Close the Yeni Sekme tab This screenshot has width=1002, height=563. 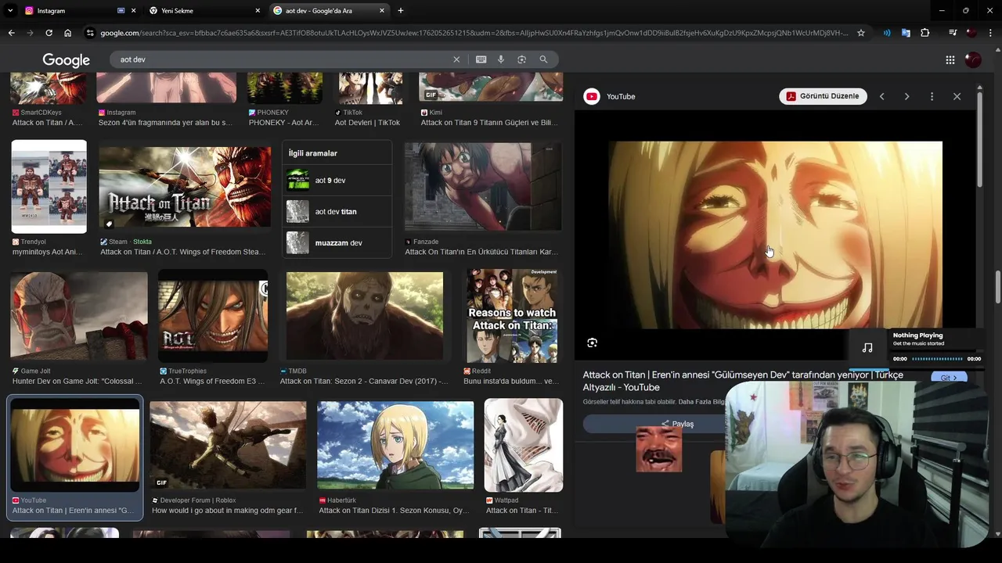point(258,10)
